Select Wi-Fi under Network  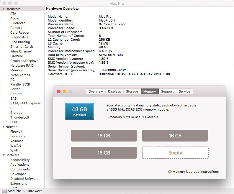click(x=14, y=150)
